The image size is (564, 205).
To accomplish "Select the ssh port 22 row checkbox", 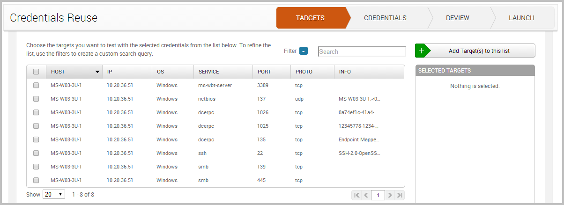I will [x=36, y=153].
